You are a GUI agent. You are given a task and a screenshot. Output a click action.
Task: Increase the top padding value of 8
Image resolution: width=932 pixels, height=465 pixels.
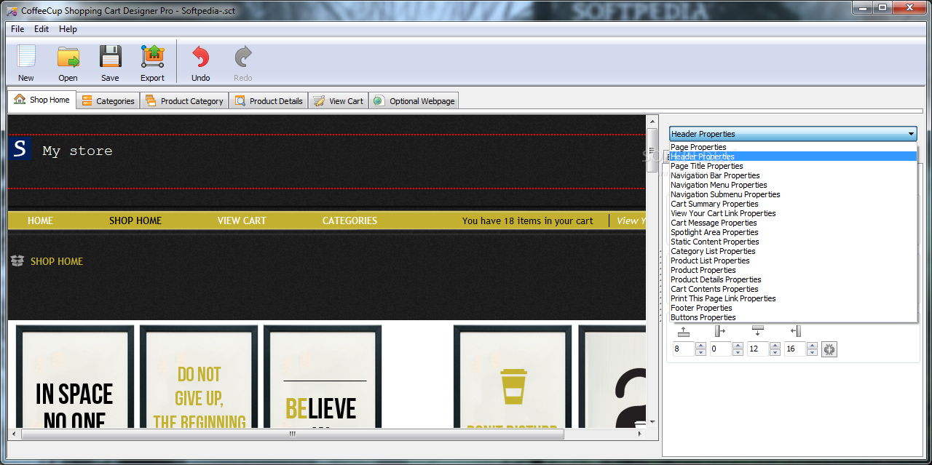[x=700, y=346]
